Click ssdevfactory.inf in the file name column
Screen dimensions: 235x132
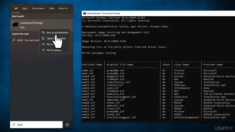[118, 82]
